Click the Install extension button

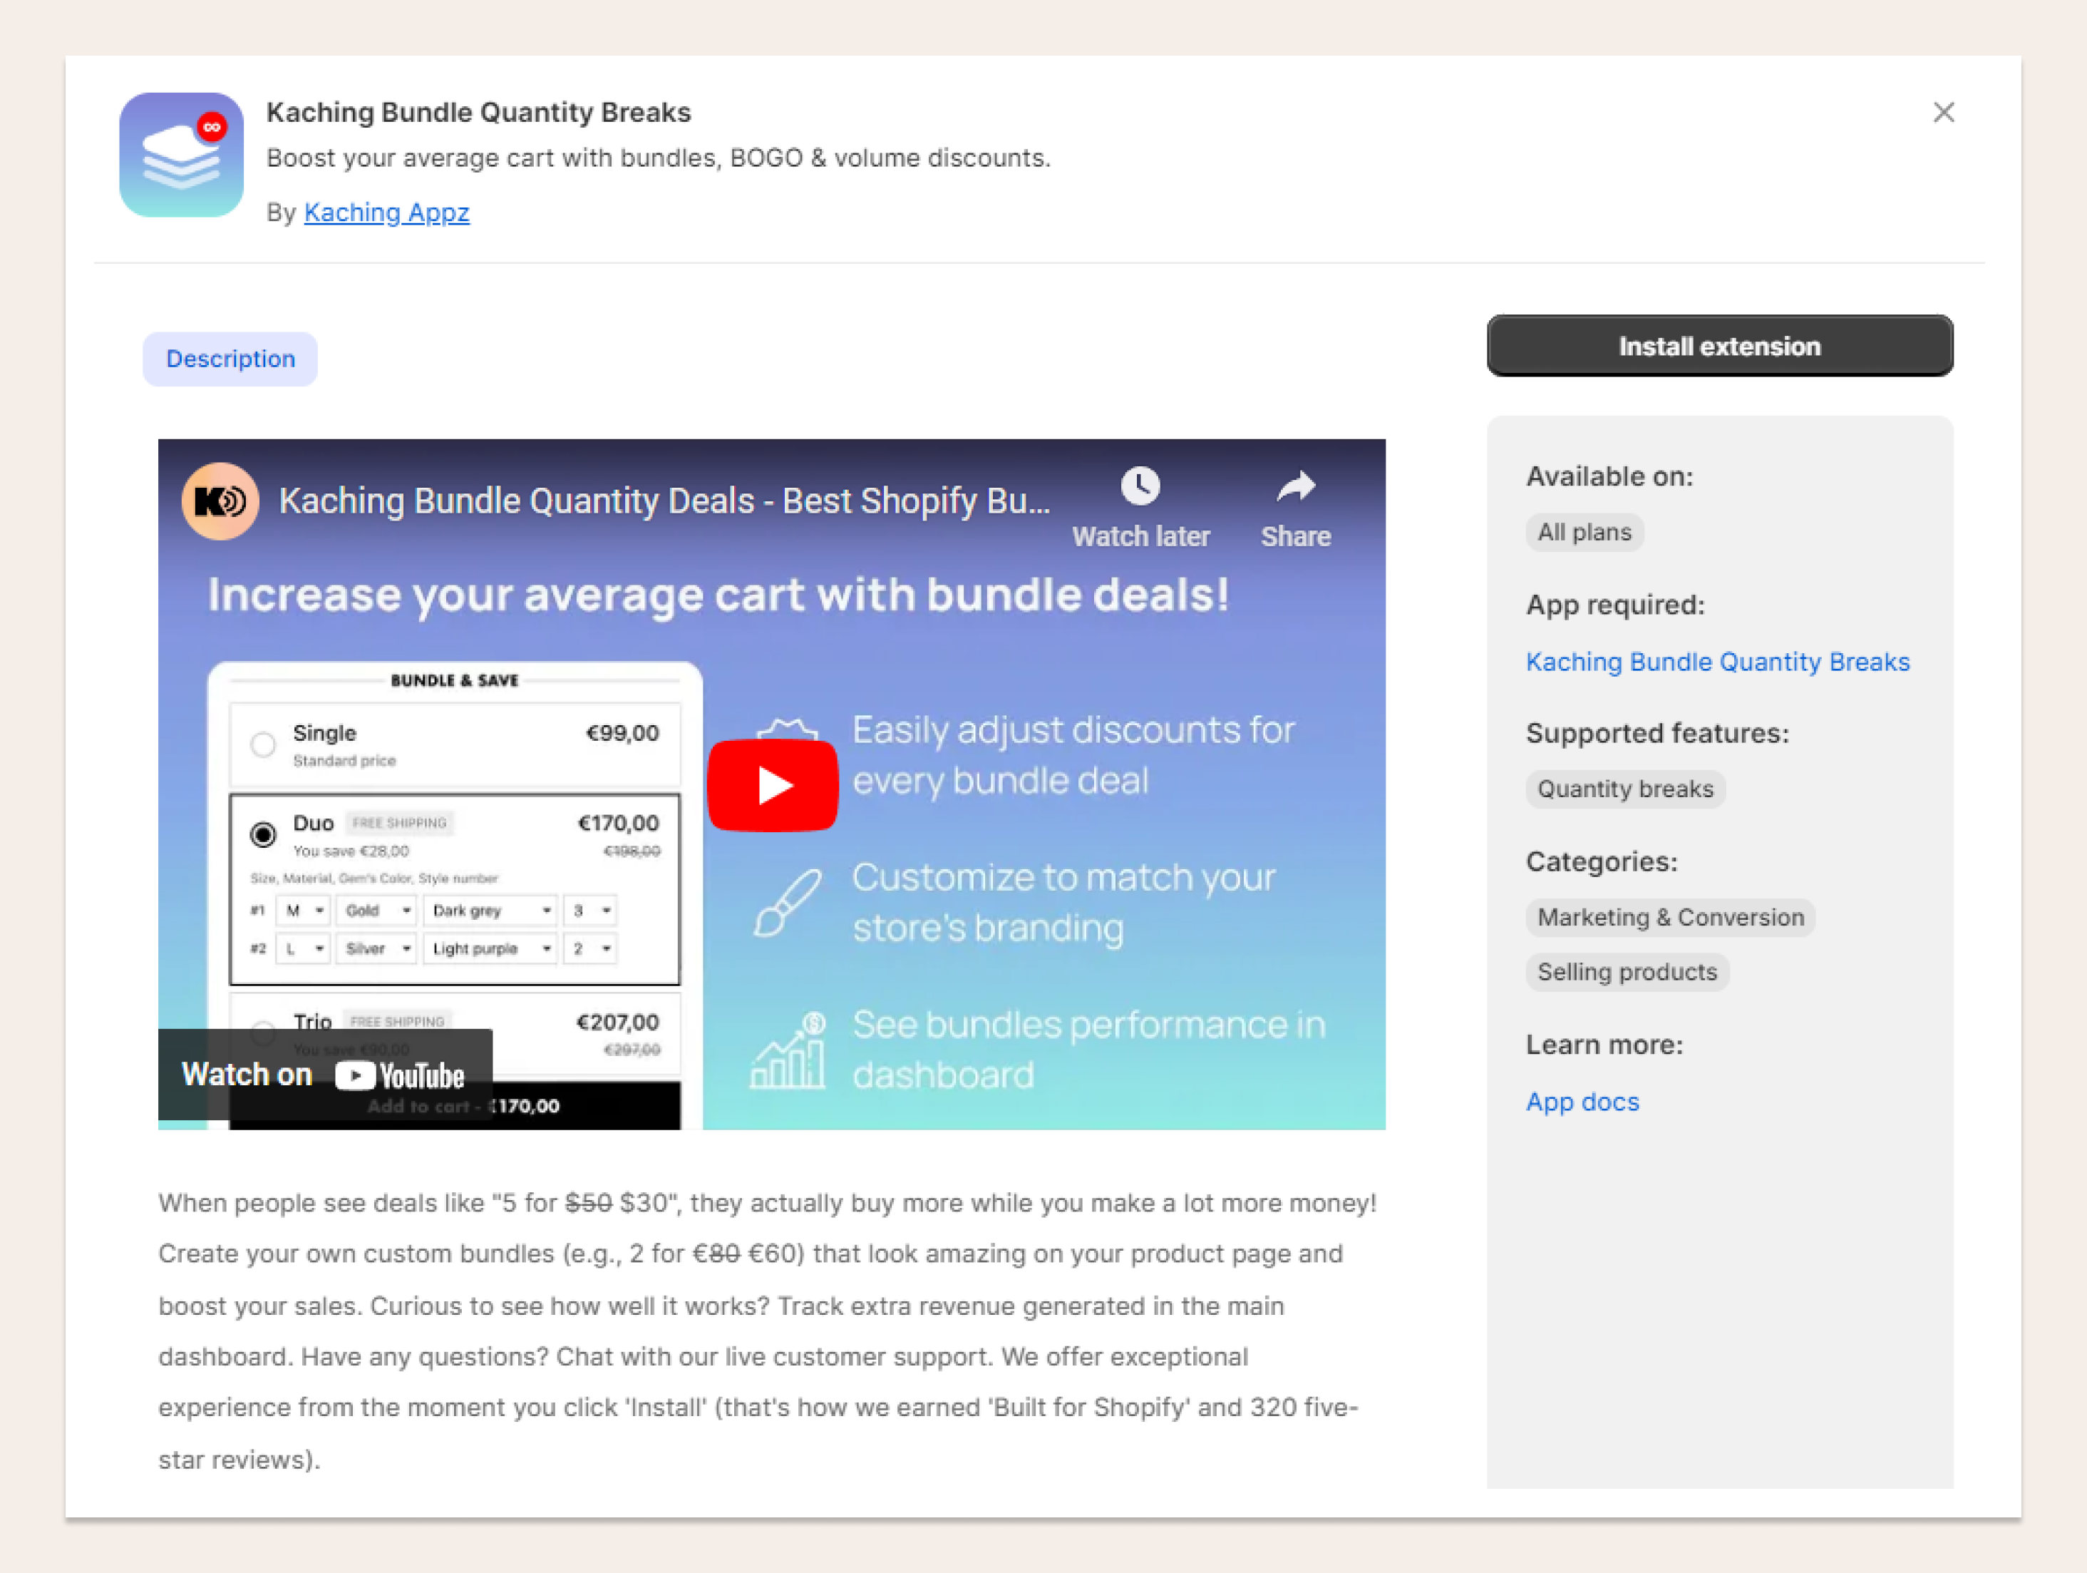point(1720,347)
